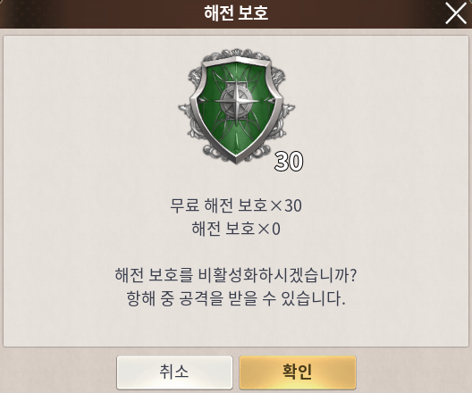Select the 해전 보호×0 line
Image resolution: width=472 pixels, height=393 pixels.
236,229
